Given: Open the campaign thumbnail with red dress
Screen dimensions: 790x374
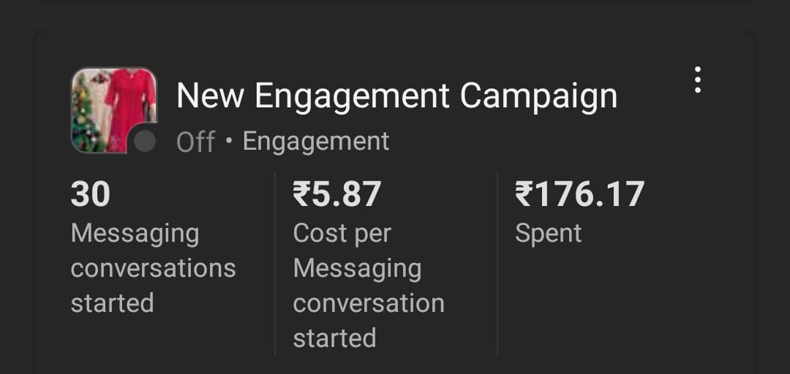Looking at the screenshot, I should point(114,110).
